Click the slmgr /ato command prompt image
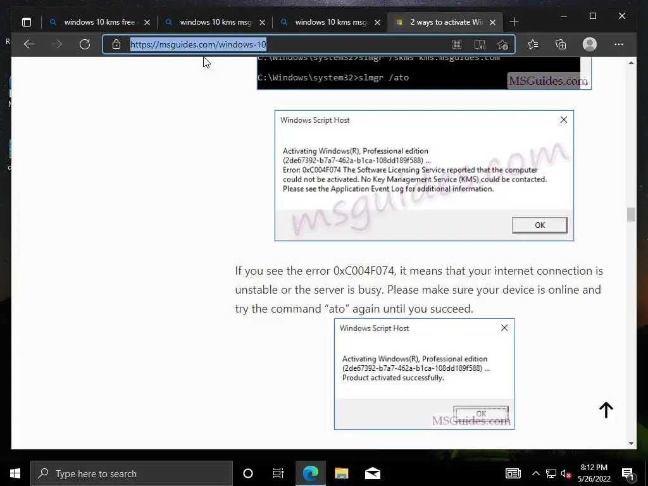Screen dimensions: 648x486 [424, 73]
